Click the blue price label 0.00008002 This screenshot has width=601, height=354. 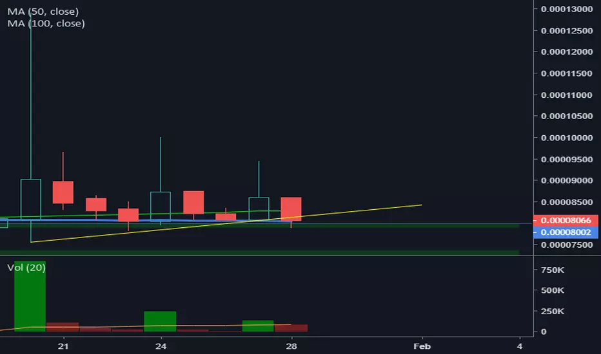566,232
